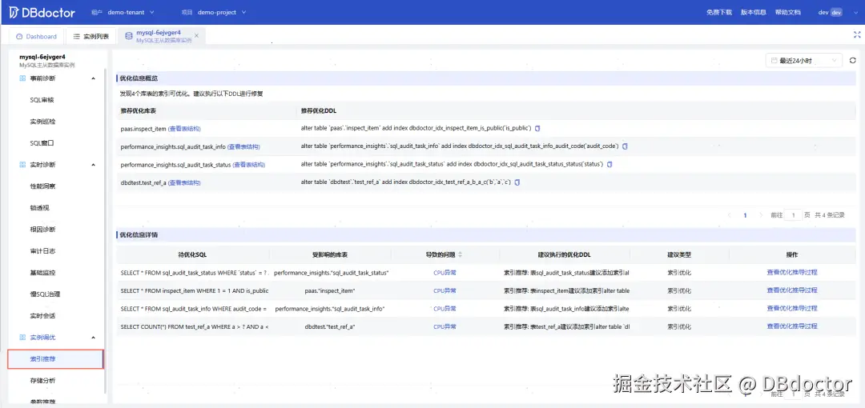Open 实时会话 in the sidebar
The width and height of the screenshot is (865, 408).
pos(42,316)
